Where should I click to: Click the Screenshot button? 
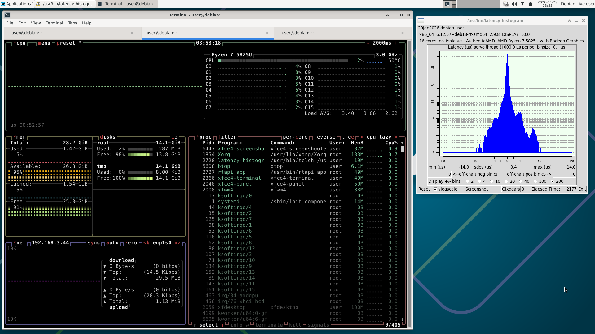pos(476,189)
